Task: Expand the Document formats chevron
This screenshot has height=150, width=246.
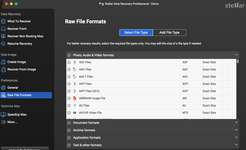Action: [x=236, y=122]
